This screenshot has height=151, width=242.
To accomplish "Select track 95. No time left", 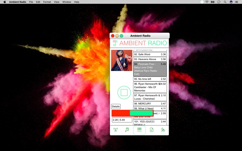I will (x=150, y=79).
